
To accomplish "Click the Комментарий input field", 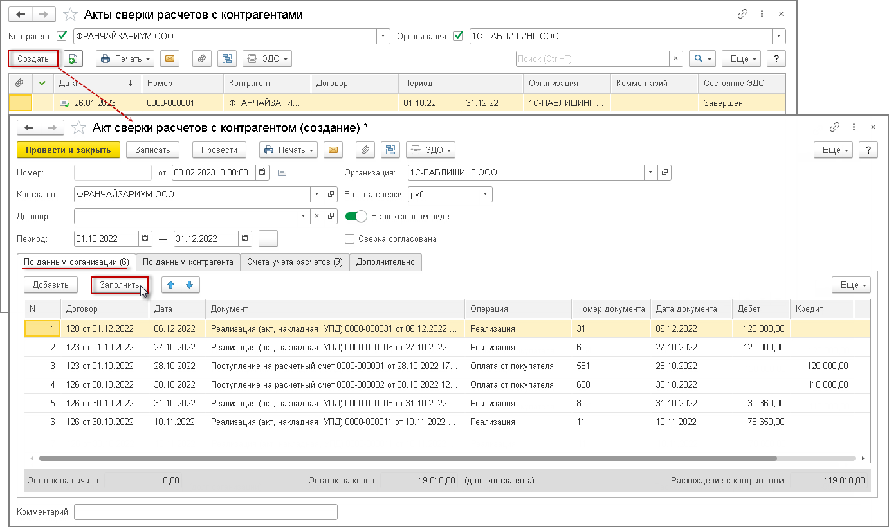I will click(206, 512).
